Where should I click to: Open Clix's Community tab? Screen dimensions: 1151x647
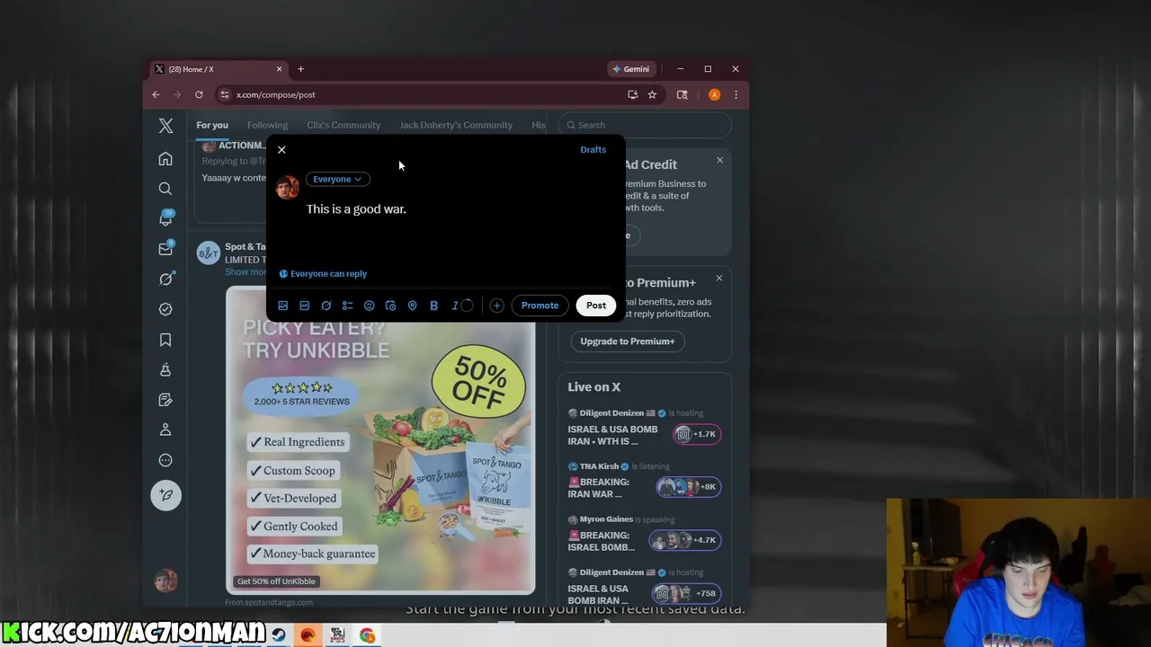point(344,125)
